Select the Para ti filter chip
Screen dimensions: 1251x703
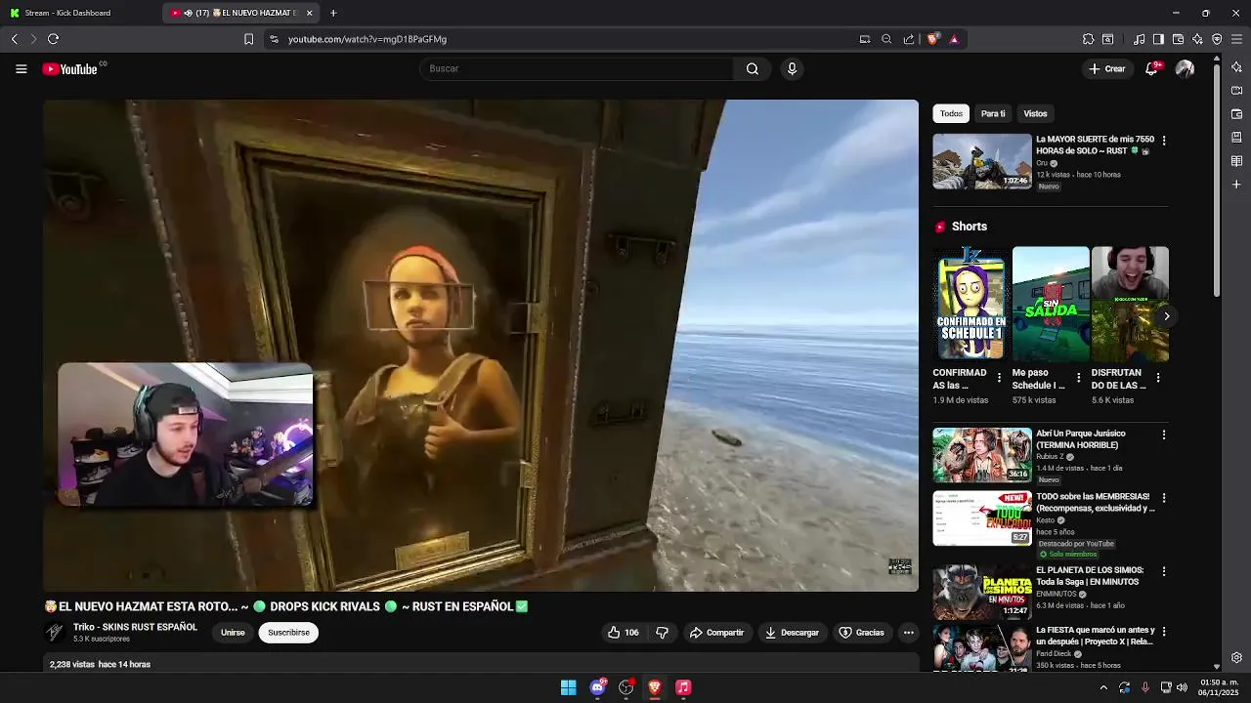click(x=993, y=113)
